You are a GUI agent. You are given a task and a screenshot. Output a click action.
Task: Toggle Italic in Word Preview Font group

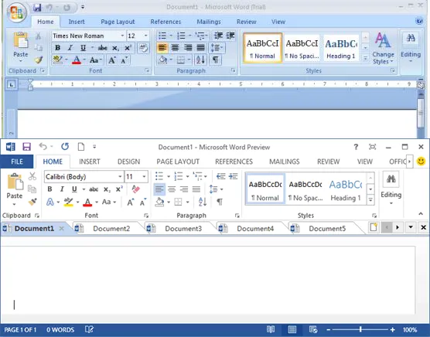62,189
